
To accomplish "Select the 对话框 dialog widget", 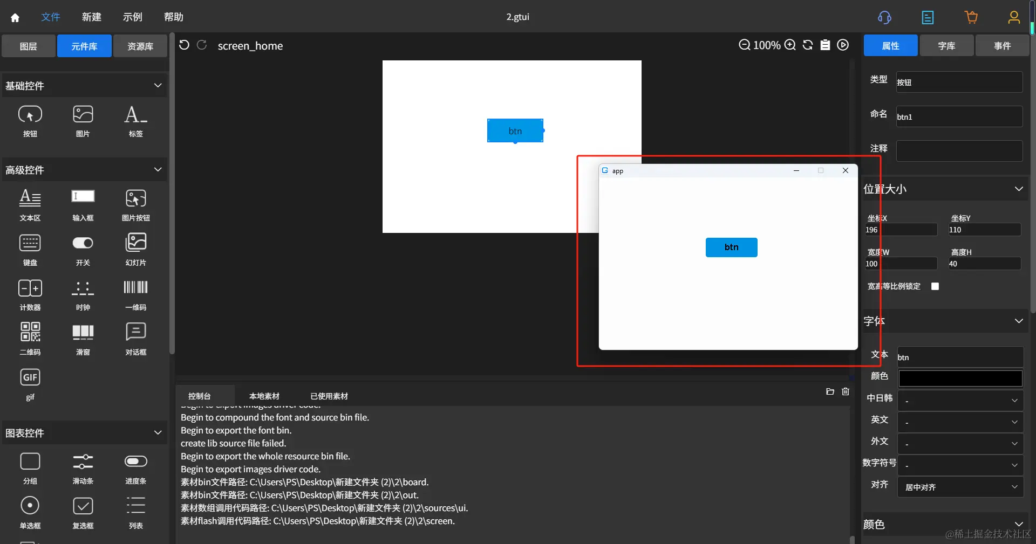I will click(x=136, y=340).
